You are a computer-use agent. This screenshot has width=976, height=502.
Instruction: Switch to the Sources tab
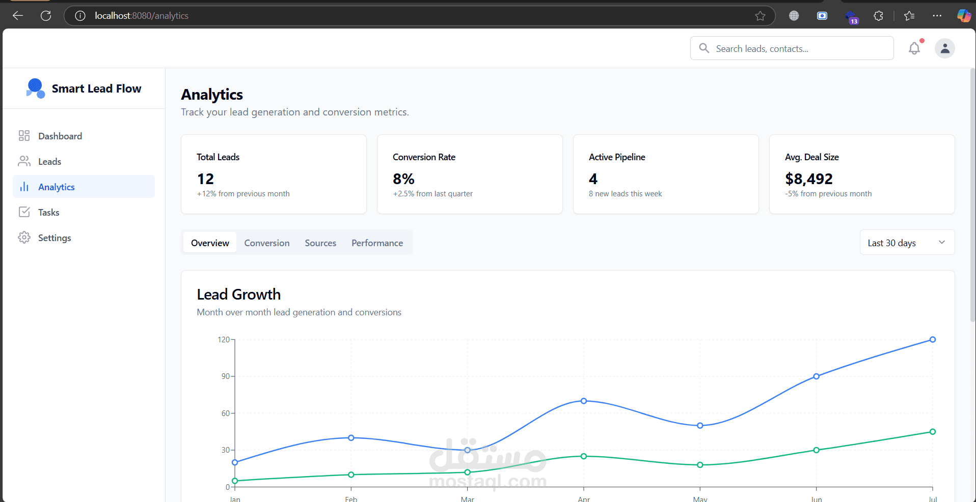coord(320,243)
